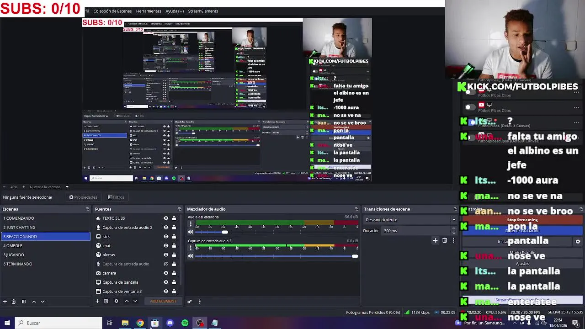Open Desvanecimiento transition dropdown

410,220
